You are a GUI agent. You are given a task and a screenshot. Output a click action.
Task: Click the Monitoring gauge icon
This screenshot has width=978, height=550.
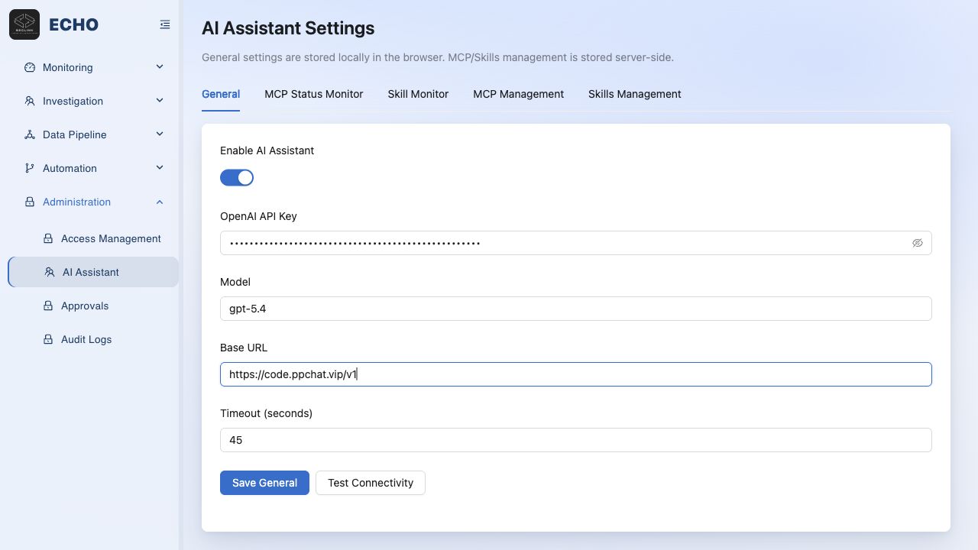pyautogui.click(x=30, y=67)
